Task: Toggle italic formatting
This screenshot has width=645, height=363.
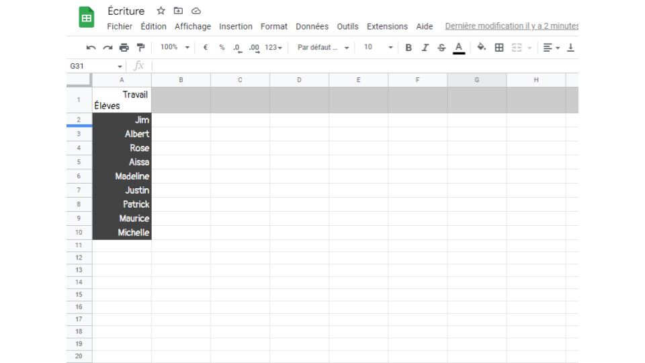Action: point(425,48)
